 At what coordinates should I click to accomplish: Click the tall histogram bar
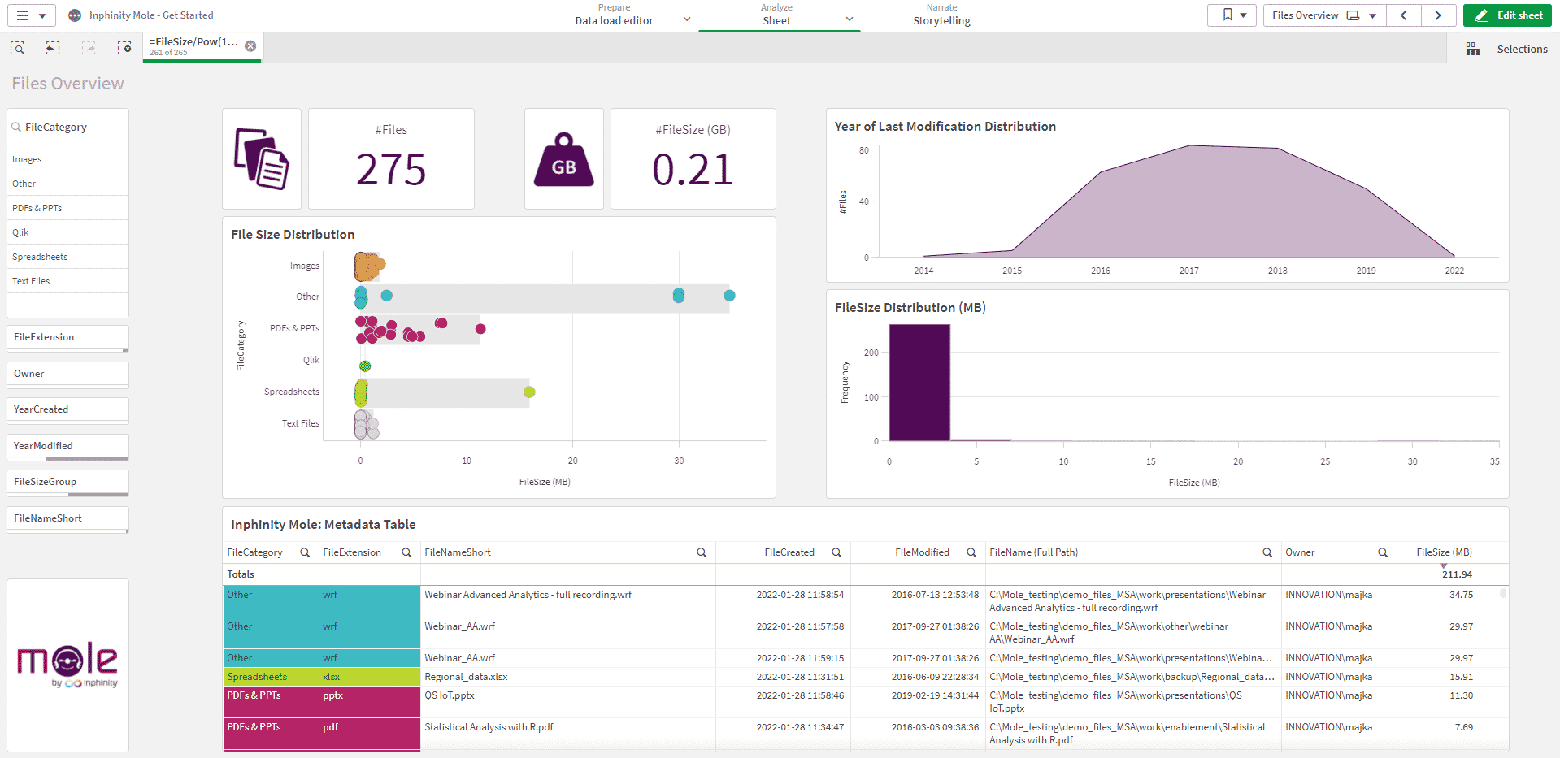pos(919,382)
